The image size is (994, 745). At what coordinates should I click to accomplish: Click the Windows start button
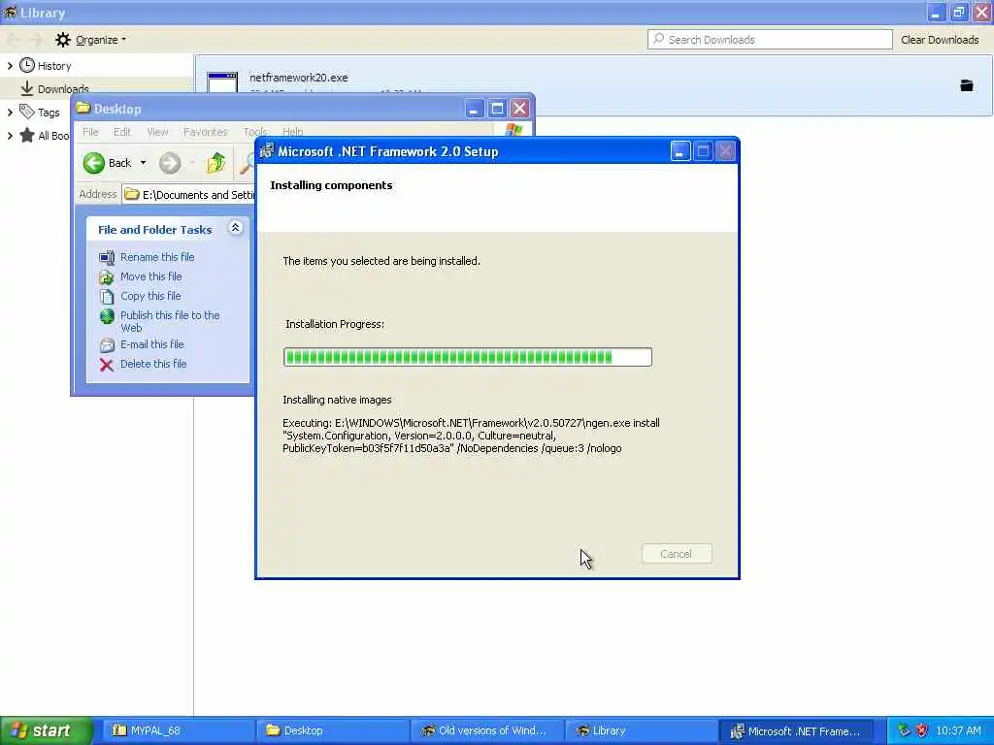coord(45,730)
